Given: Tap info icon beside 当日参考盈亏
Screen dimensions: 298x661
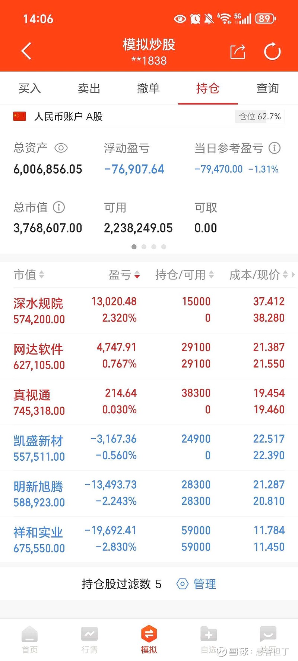Looking at the screenshot, I should point(275,148).
